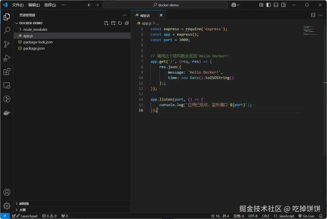Open the Extensions view
Screen dimensions: 327x219
click(7, 72)
